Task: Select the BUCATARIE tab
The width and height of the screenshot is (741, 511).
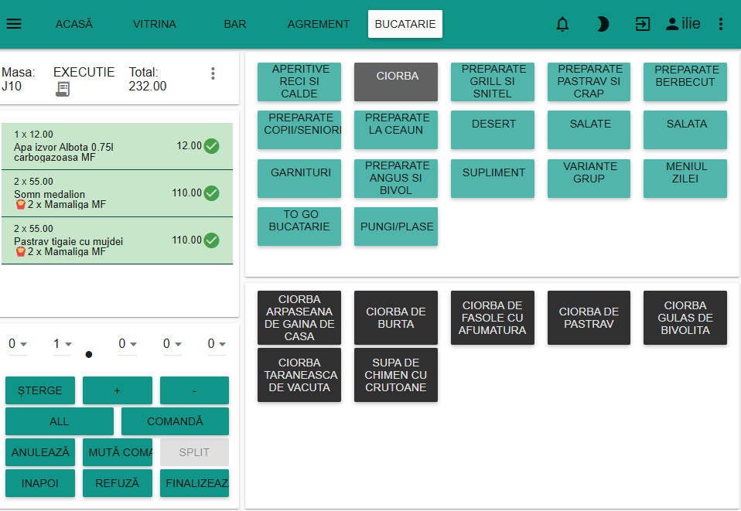Action: click(x=405, y=24)
